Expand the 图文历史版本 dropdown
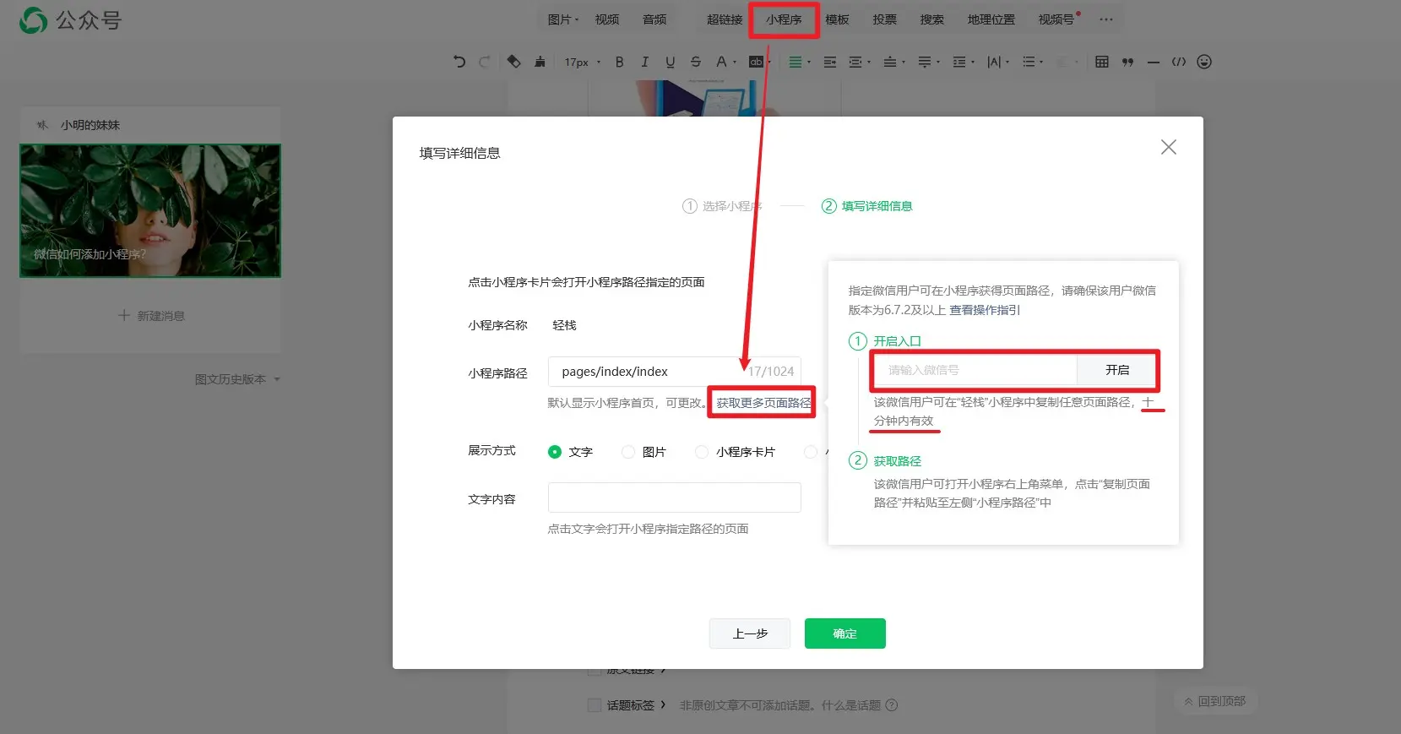The width and height of the screenshot is (1401, 734). click(236, 379)
